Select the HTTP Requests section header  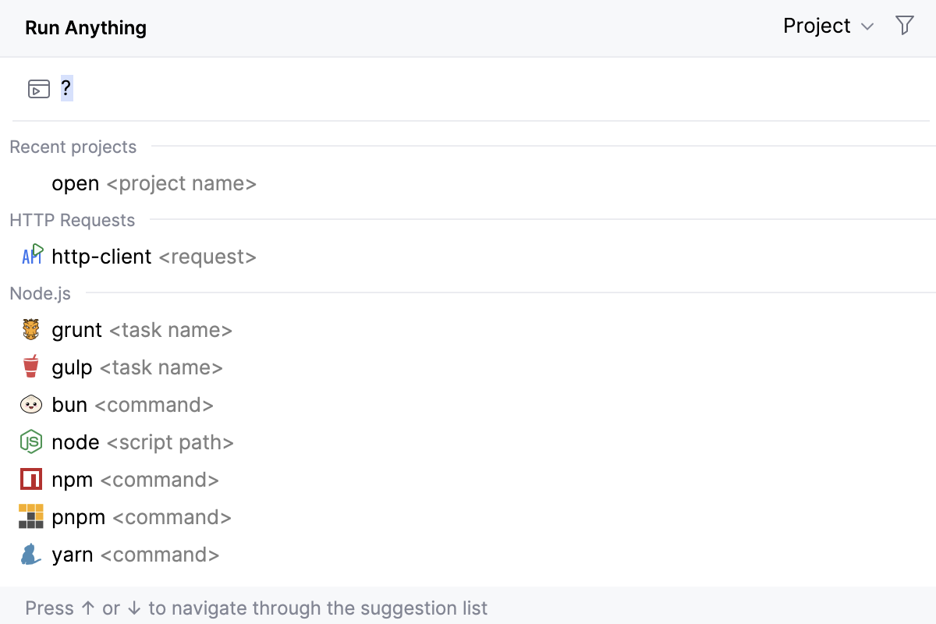click(72, 220)
